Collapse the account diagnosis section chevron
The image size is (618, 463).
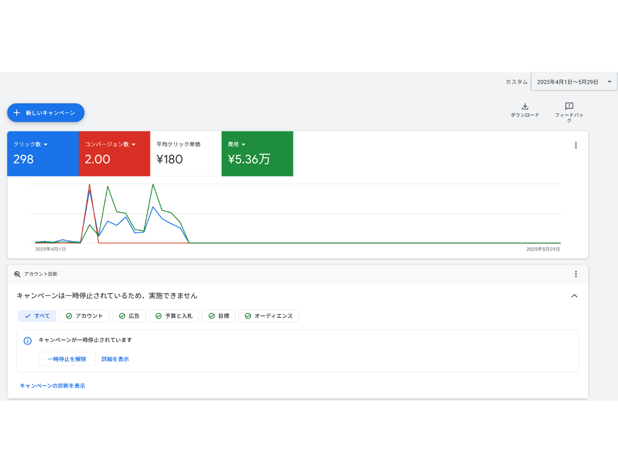[574, 296]
